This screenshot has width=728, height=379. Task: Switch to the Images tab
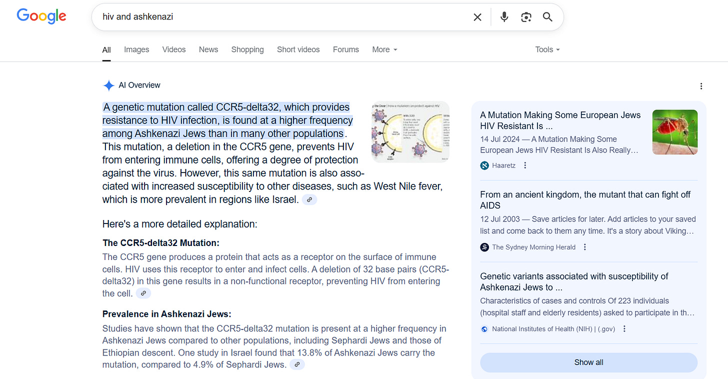[x=136, y=49]
